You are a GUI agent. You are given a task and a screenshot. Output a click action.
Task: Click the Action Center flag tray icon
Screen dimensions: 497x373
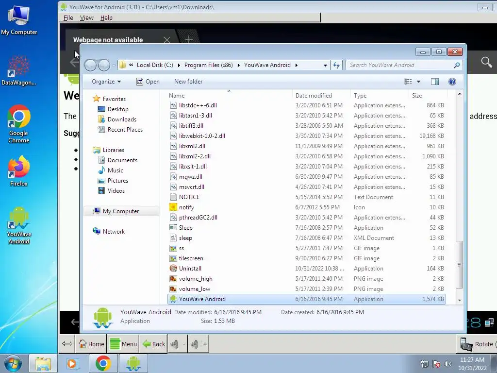(436, 364)
